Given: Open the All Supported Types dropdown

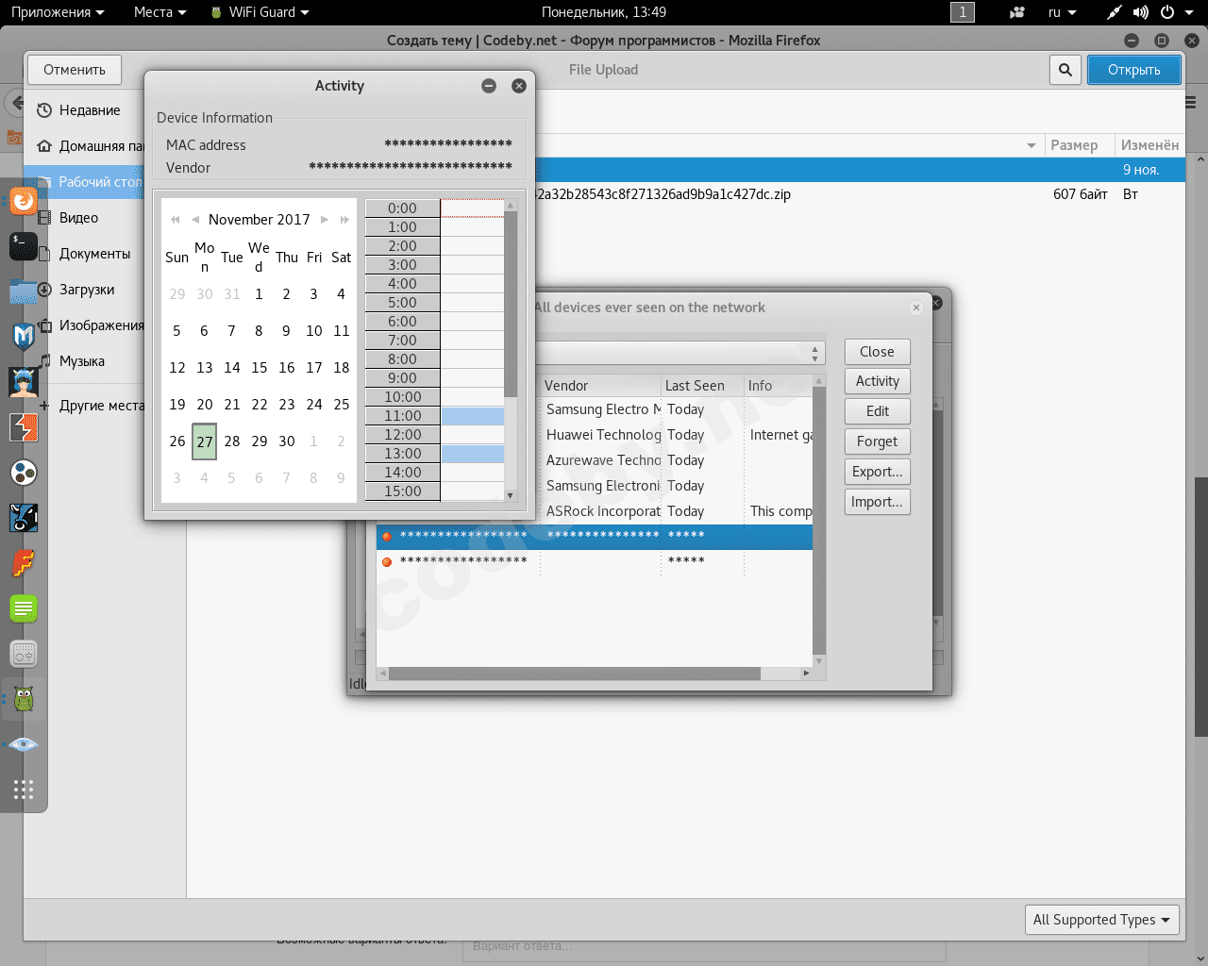Looking at the screenshot, I should pos(1101,920).
